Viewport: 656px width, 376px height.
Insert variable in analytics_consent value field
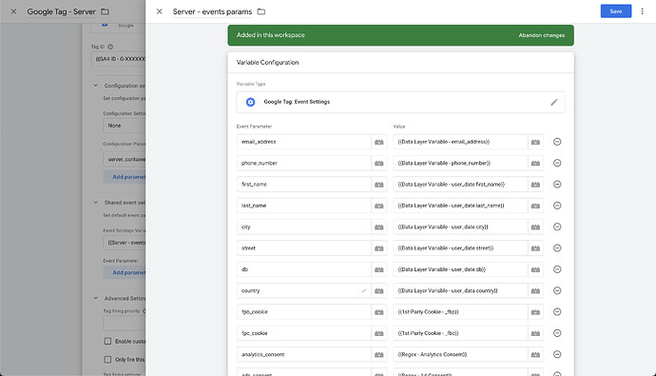click(535, 355)
